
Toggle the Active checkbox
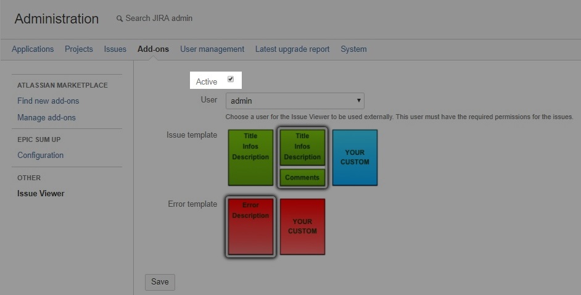(231, 80)
